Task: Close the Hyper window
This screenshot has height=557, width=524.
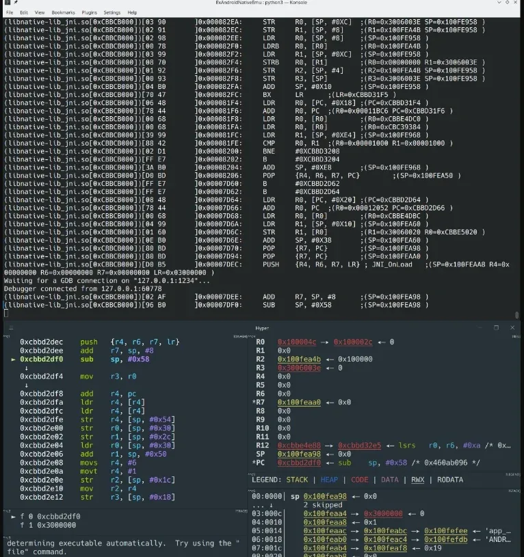Action: point(512,327)
